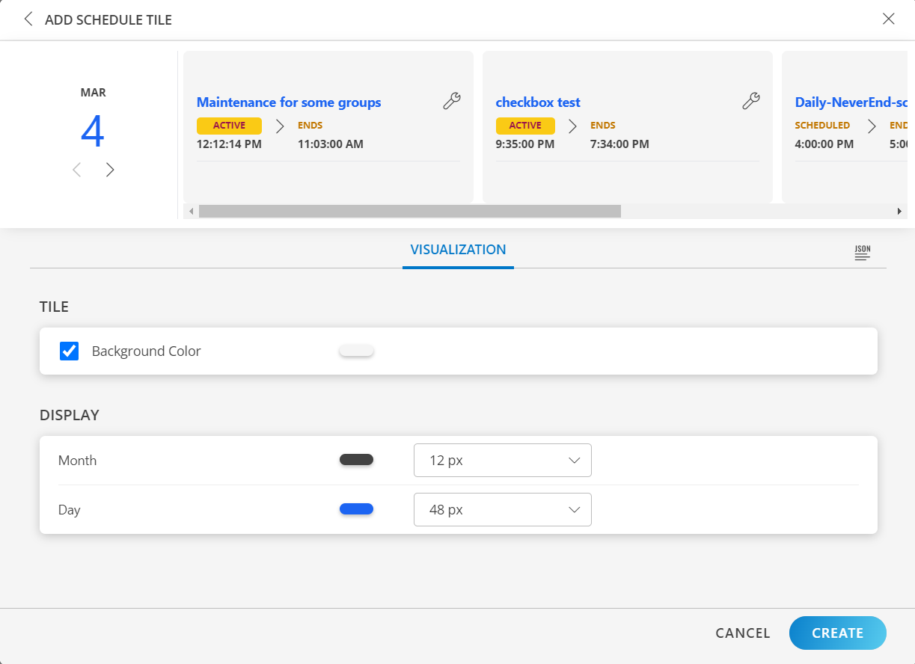Click the dark Month color pill
The image size is (915, 664).
356,459
